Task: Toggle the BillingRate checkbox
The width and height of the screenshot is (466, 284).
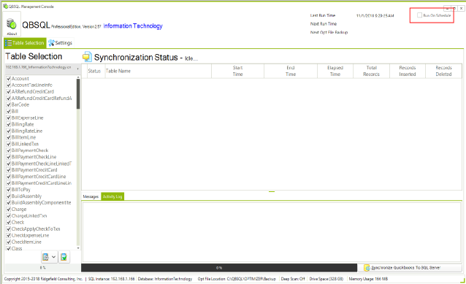Action: (x=9, y=124)
